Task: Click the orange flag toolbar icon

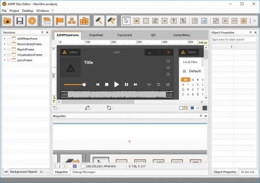Action: pos(60,21)
